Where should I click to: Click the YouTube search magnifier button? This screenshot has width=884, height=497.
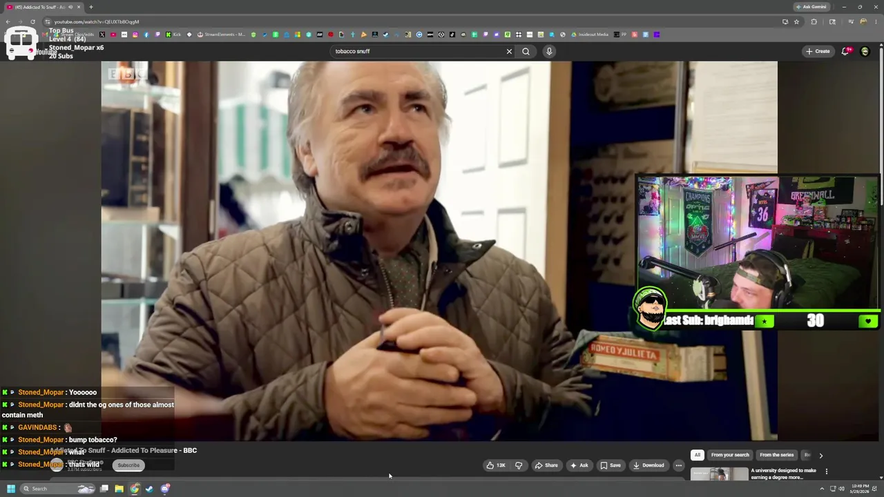pyautogui.click(x=526, y=51)
